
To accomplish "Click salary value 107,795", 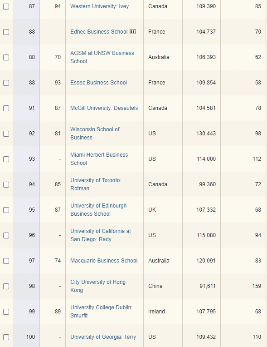I will click(206, 312).
